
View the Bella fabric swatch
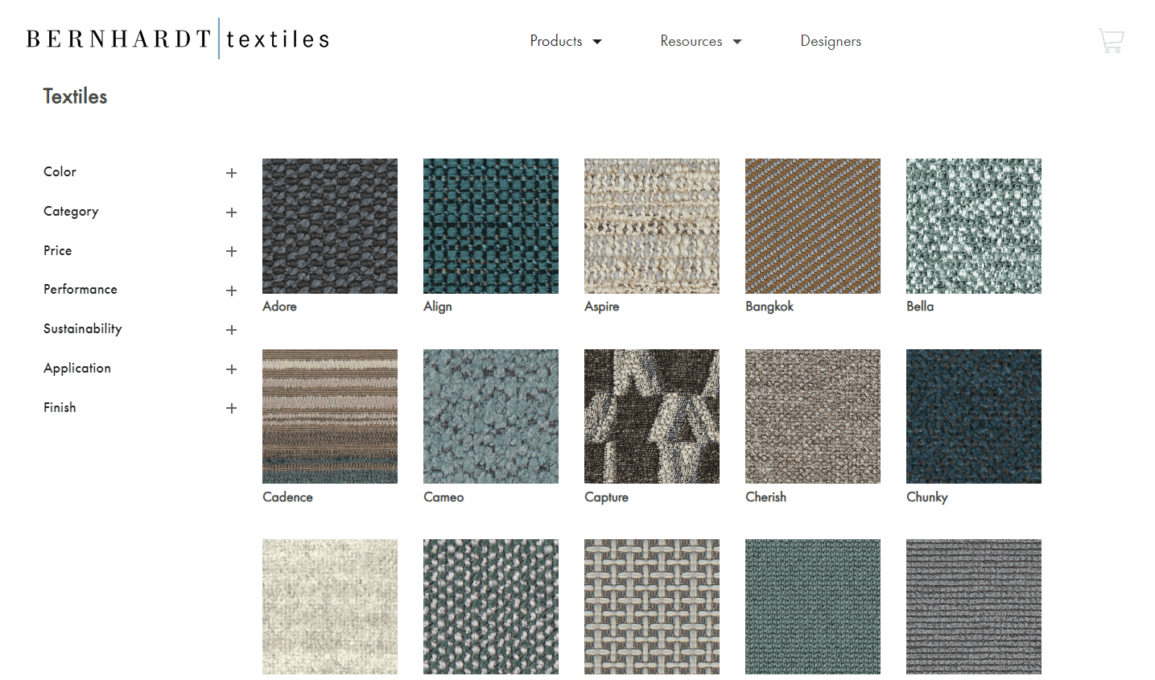(974, 225)
